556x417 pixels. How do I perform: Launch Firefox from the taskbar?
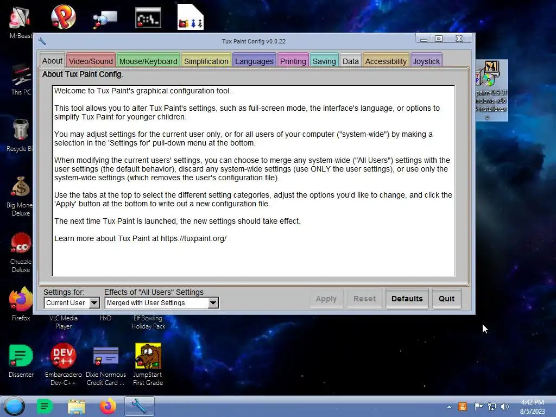coord(108,406)
